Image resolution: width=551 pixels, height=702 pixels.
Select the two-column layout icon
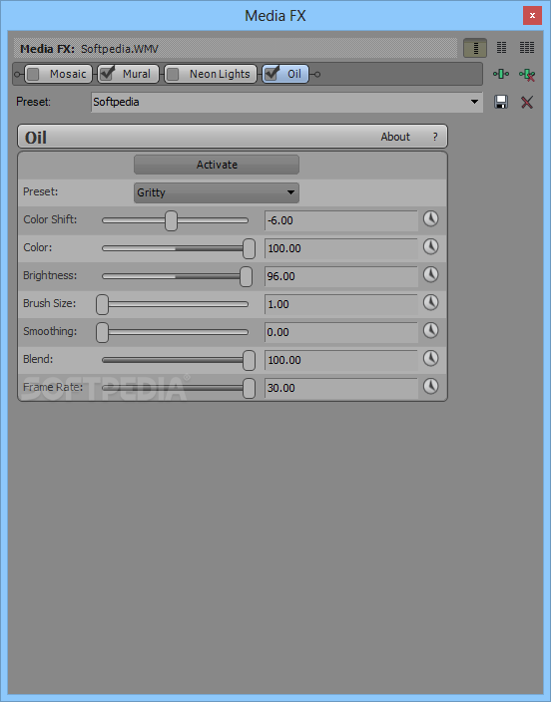pos(501,48)
